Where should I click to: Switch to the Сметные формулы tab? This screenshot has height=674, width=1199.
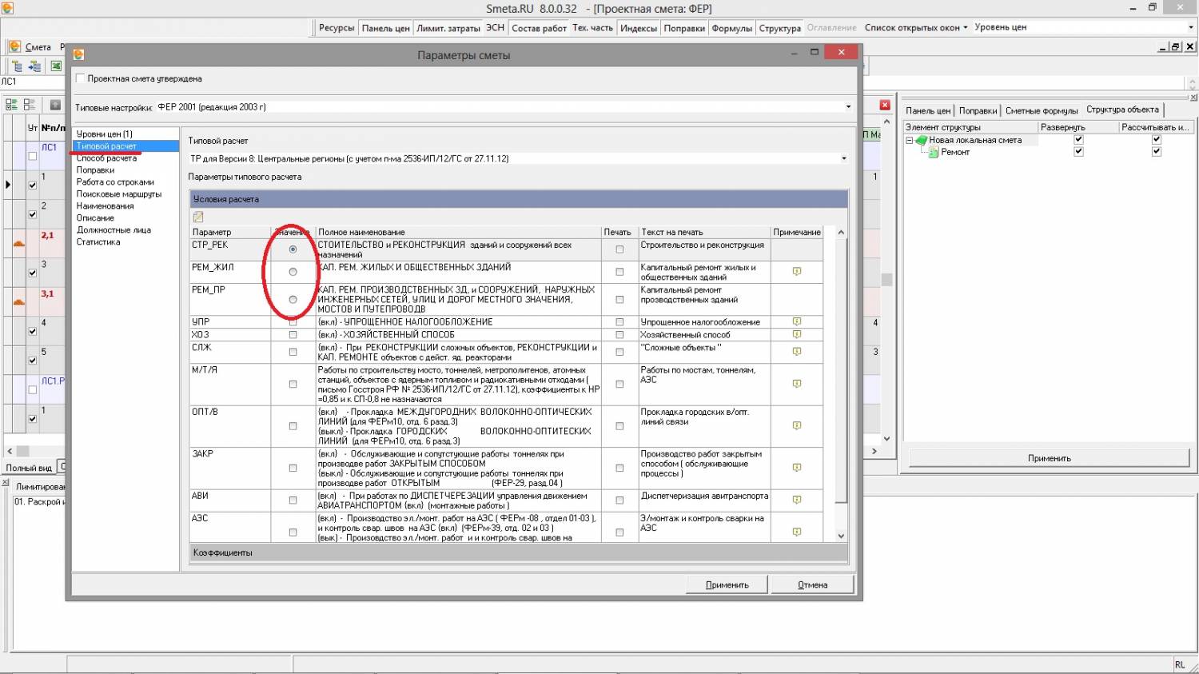1041,110
